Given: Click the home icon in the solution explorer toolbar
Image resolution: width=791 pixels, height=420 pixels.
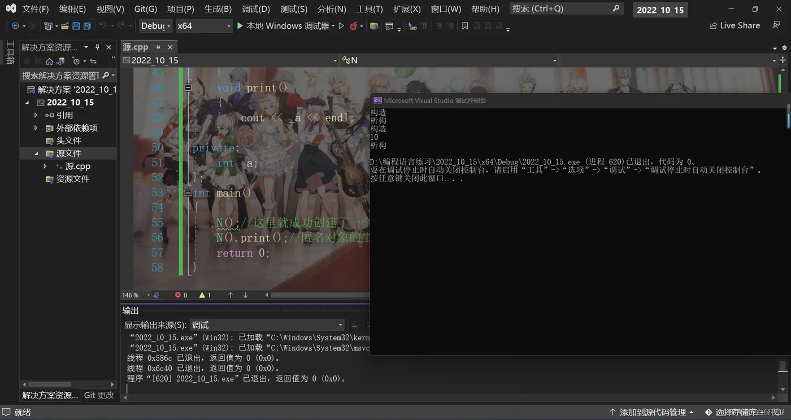Looking at the screenshot, I should point(49,61).
